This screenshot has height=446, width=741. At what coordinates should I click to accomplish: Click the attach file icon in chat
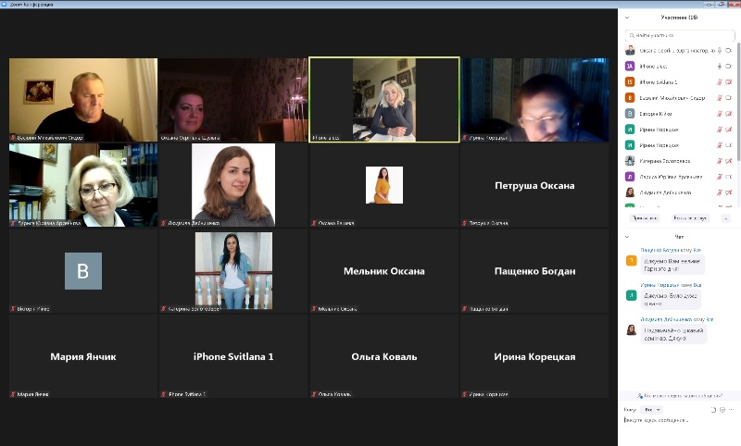(x=712, y=409)
